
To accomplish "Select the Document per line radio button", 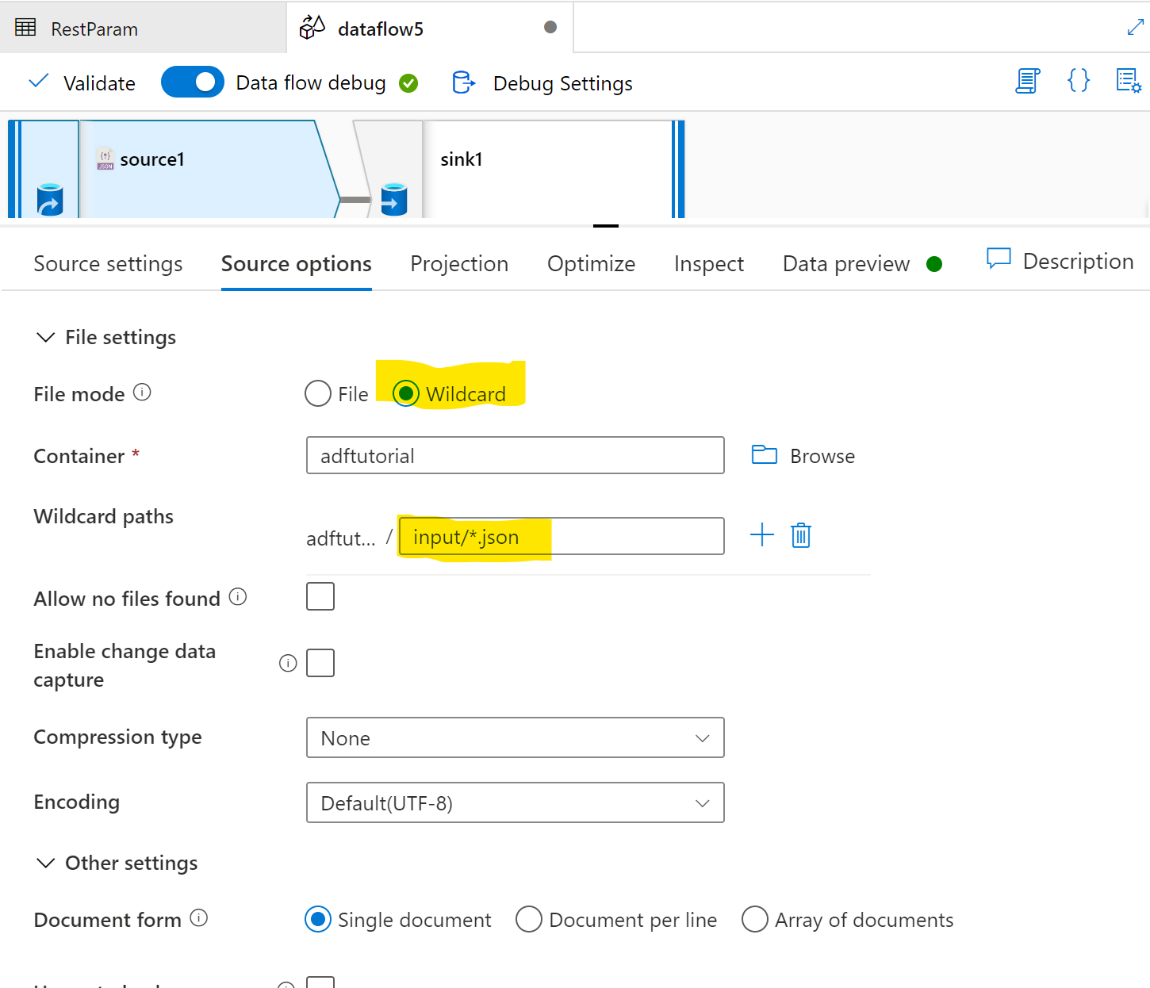I will pos(528,919).
